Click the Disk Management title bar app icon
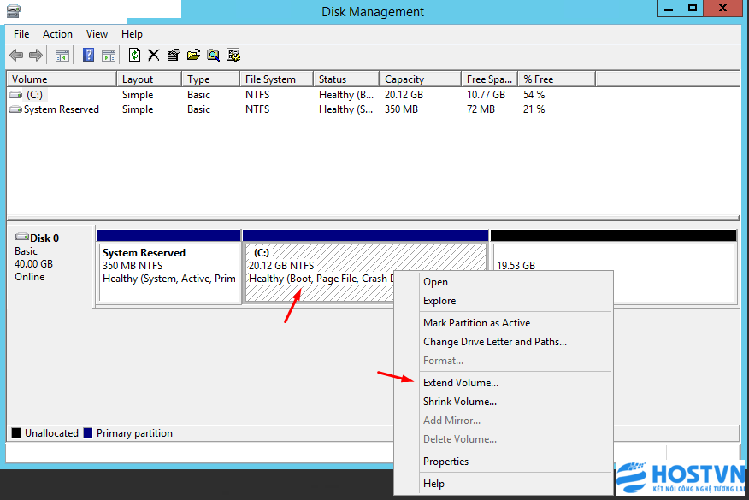This screenshot has height=500, width=749. click(x=14, y=10)
